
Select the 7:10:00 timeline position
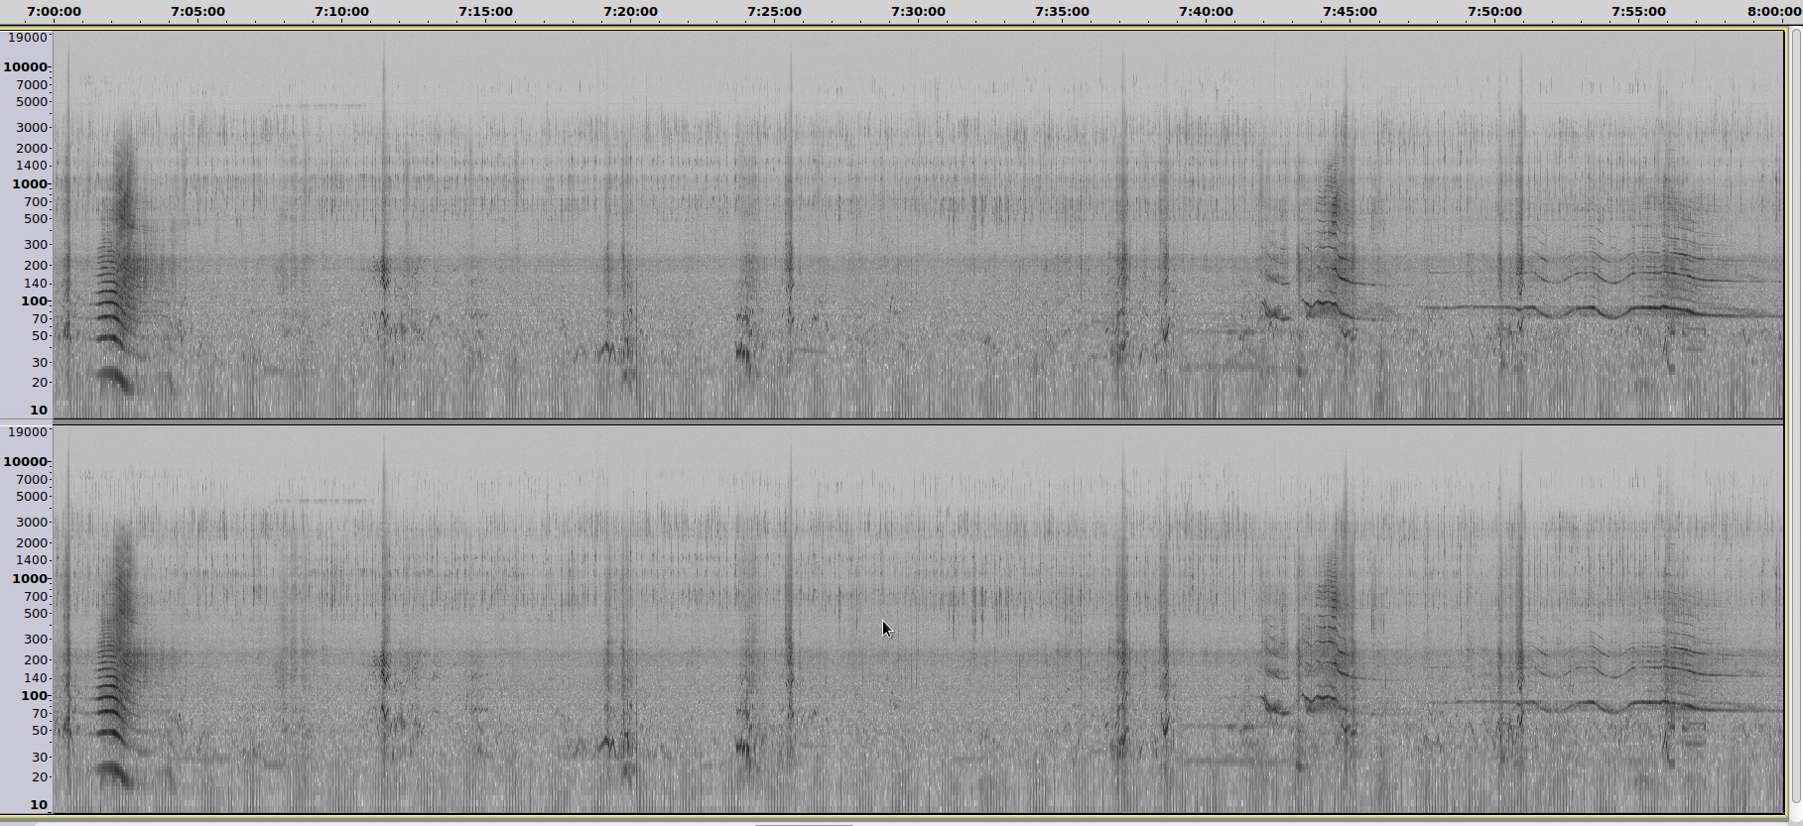(x=341, y=12)
